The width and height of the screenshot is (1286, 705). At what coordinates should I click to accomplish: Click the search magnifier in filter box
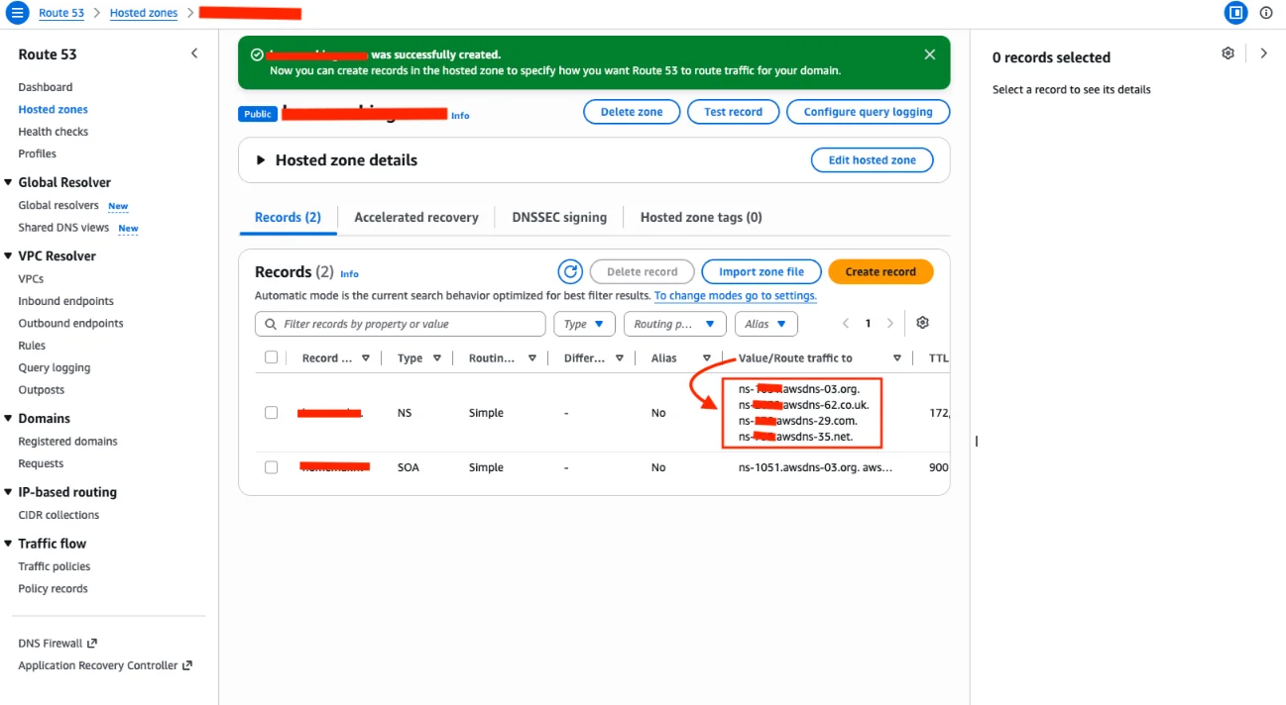point(271,324)
